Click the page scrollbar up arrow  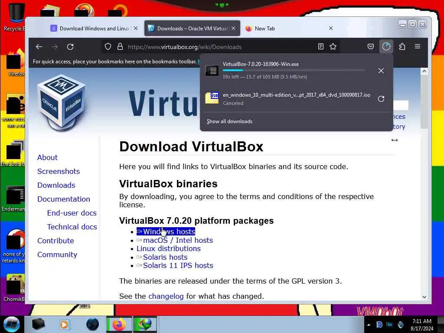pos(424,71)
